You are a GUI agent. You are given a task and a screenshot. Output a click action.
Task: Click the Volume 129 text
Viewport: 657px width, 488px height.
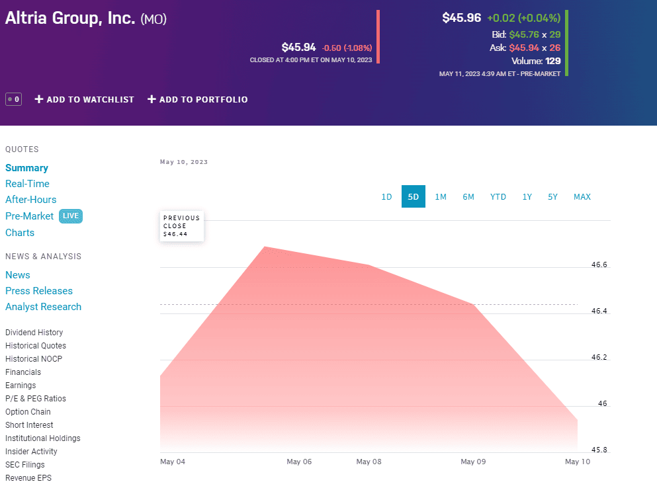536,61
